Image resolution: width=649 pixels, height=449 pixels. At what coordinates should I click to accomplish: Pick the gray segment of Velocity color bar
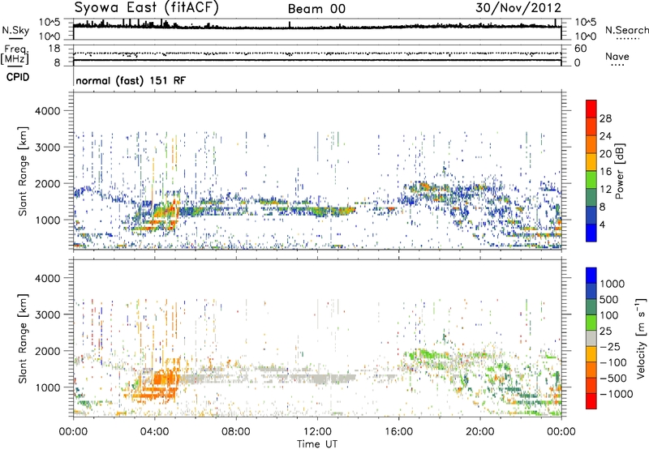(591, 339)
